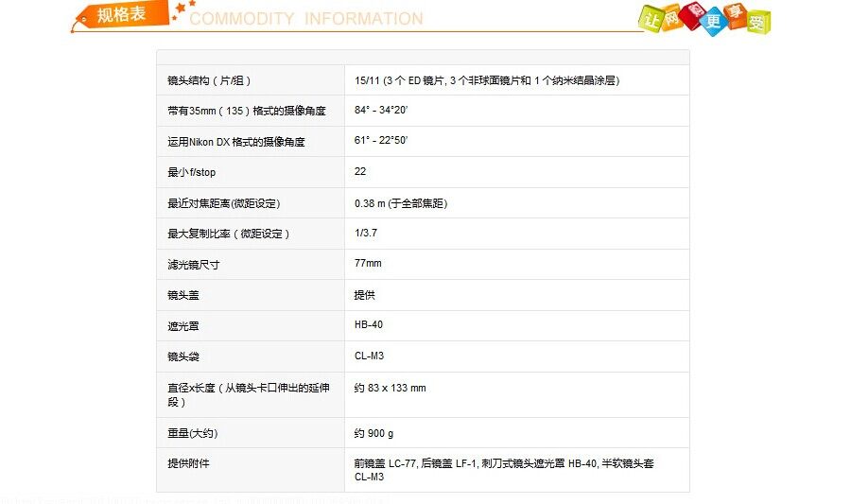This screenshot has height=504, width=851.
Task: Click the 最大复制比率（微距设定）label
Action: [x=229, y=234]
